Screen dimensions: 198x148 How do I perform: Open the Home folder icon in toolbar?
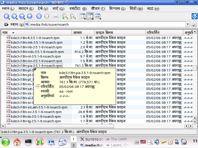click(30, 16)
